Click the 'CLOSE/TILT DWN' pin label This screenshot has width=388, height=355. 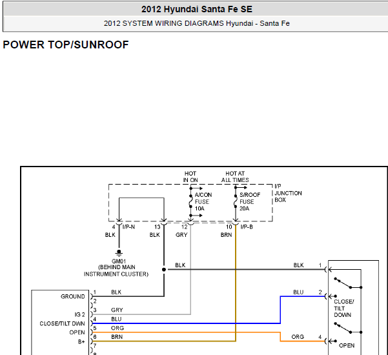click(x=62, y=323)
